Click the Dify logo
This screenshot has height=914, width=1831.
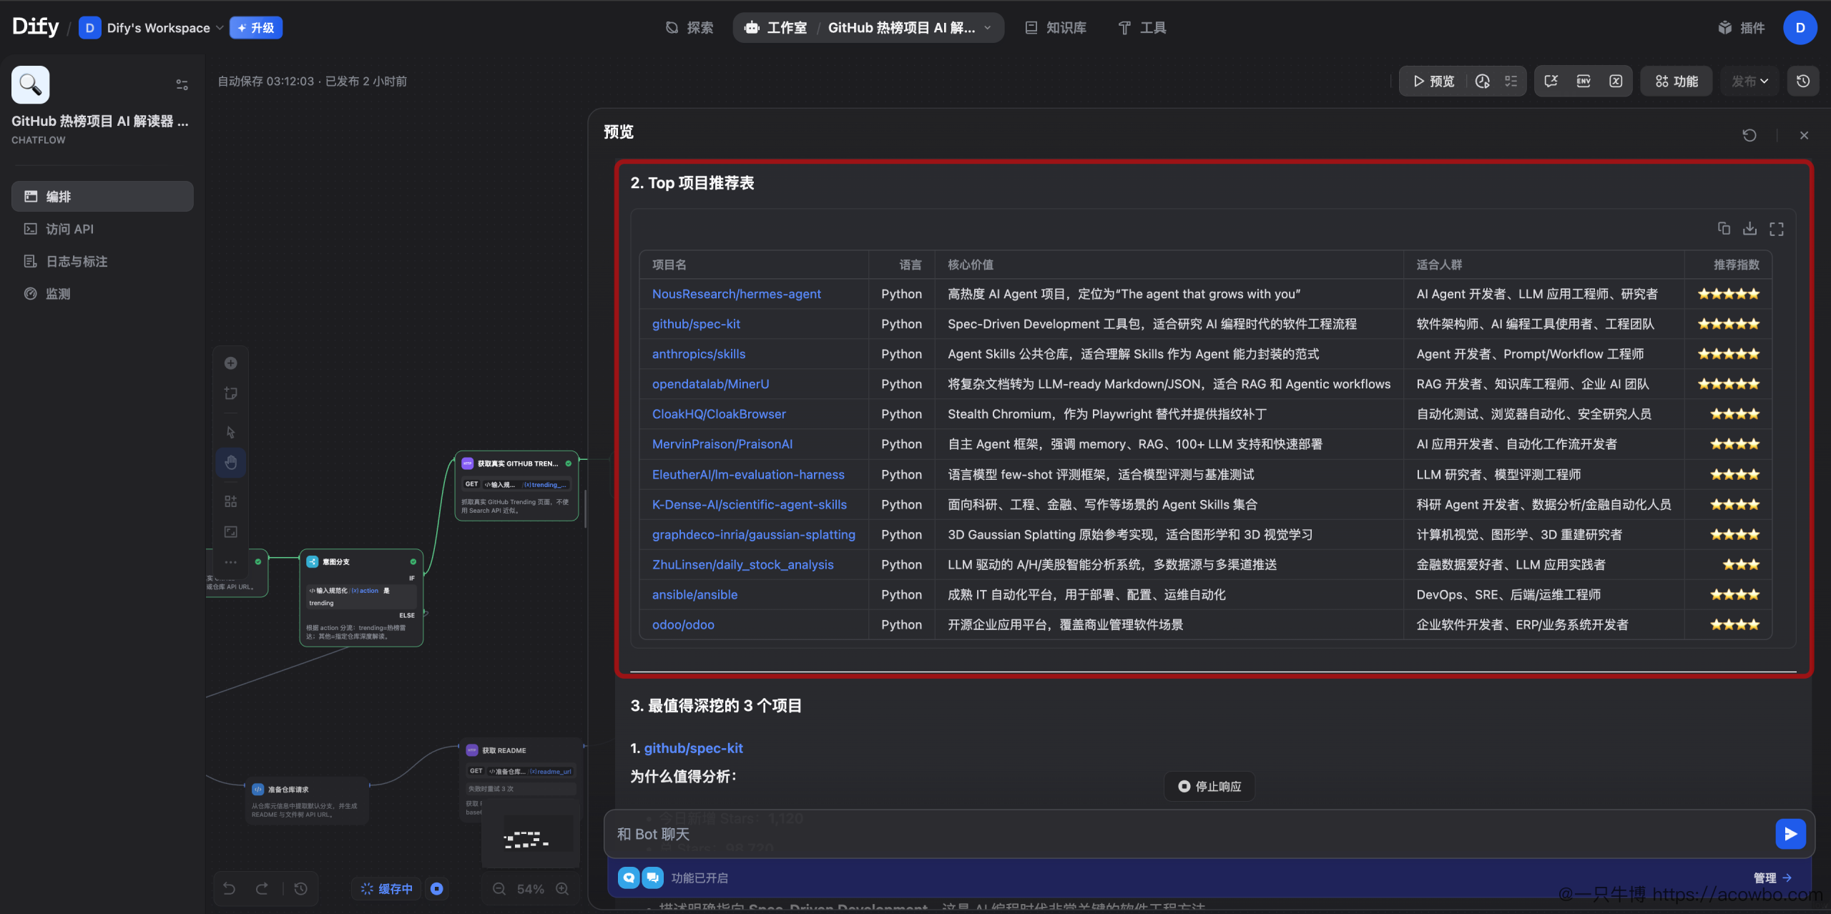click(x=36, y=27)
